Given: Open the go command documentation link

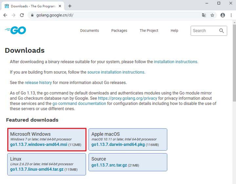Looking at the screenshot, I should point(79,103).
